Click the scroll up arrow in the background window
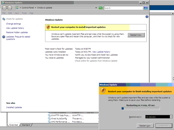Viewport: 174px width, 130px height. (173, 13)
